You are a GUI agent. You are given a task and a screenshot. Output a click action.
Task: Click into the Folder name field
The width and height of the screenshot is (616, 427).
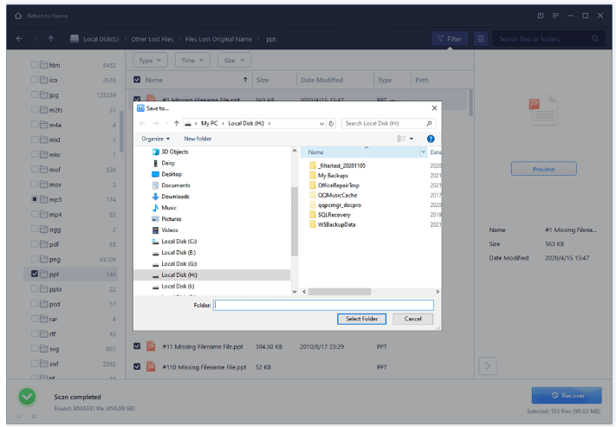tap(323, 305)
